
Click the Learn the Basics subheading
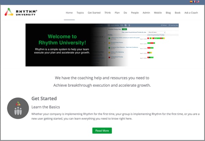click(x=46, y=107)
